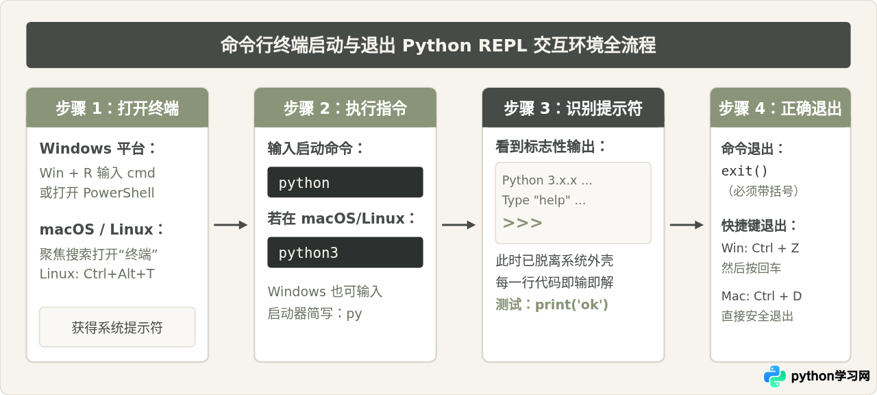Click the python3 command code box
This screenshot has width=877, height=395.
345,252
